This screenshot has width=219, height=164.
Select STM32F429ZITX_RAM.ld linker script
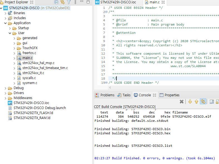coord(32,118)
